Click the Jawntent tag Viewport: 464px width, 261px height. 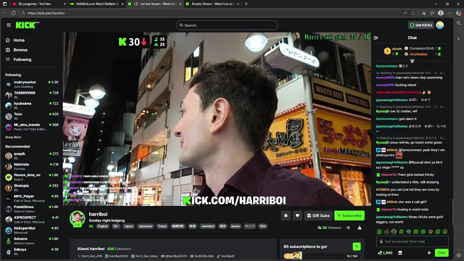click(x=208, y=226)
